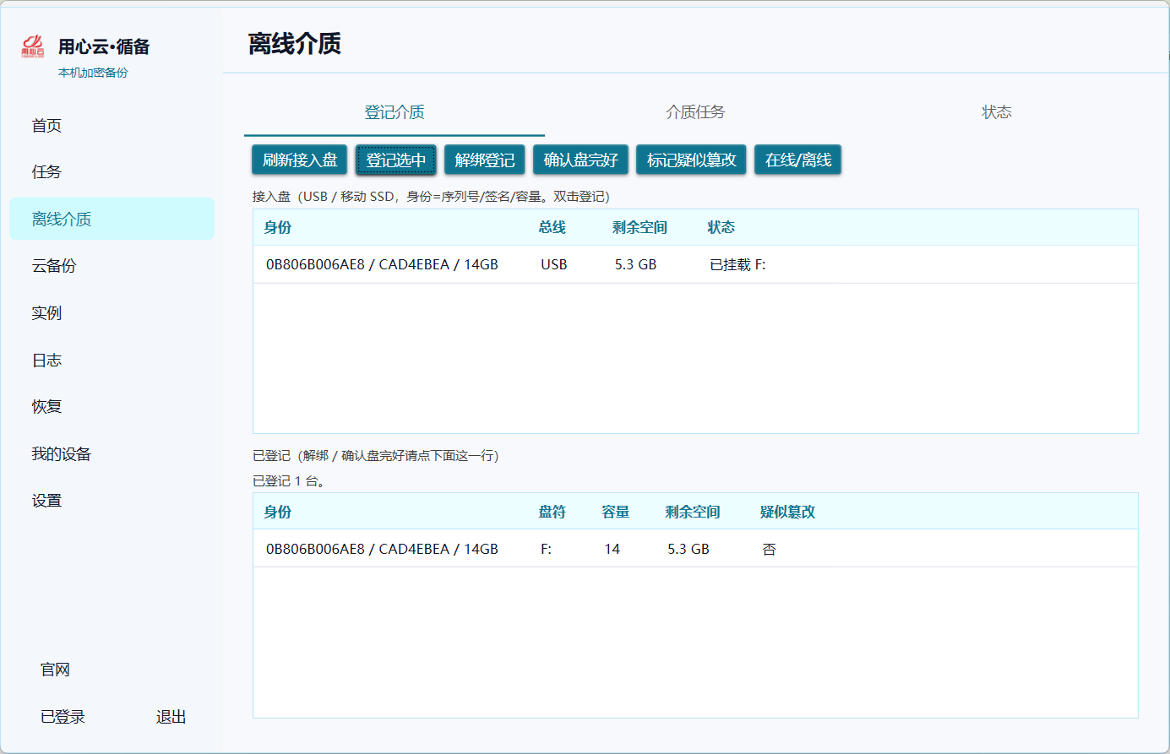Click the 已登记 1 台 count text
Image resolution: width=1170 pixels, height=754 pixels.
(x=289, y=480)
